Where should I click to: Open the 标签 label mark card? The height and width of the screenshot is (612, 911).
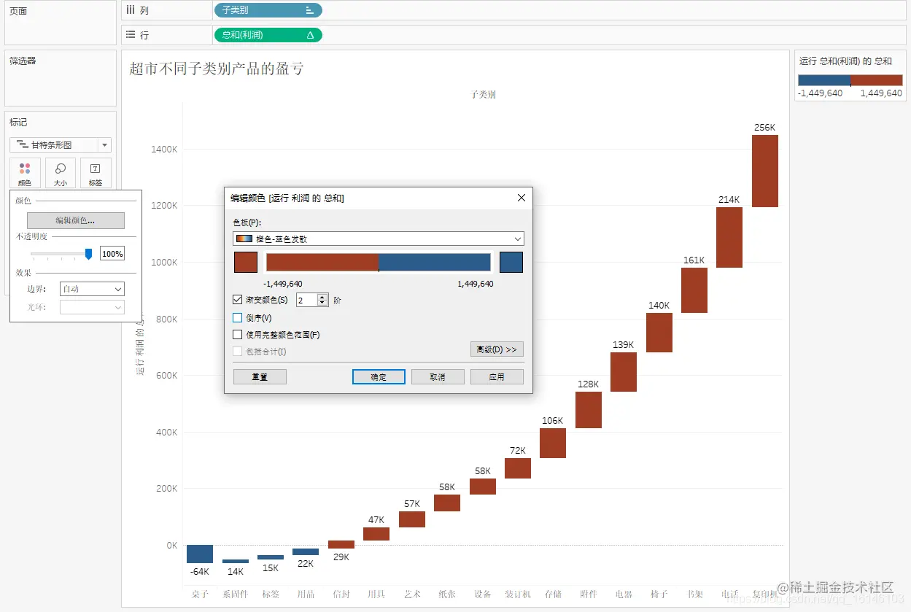[x=96, y=174]
